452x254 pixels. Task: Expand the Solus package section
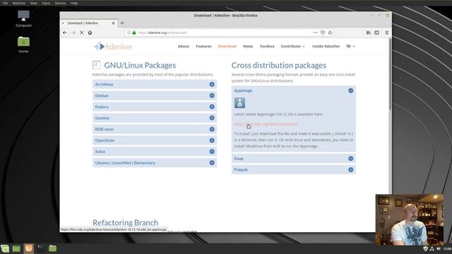point(155,152)
